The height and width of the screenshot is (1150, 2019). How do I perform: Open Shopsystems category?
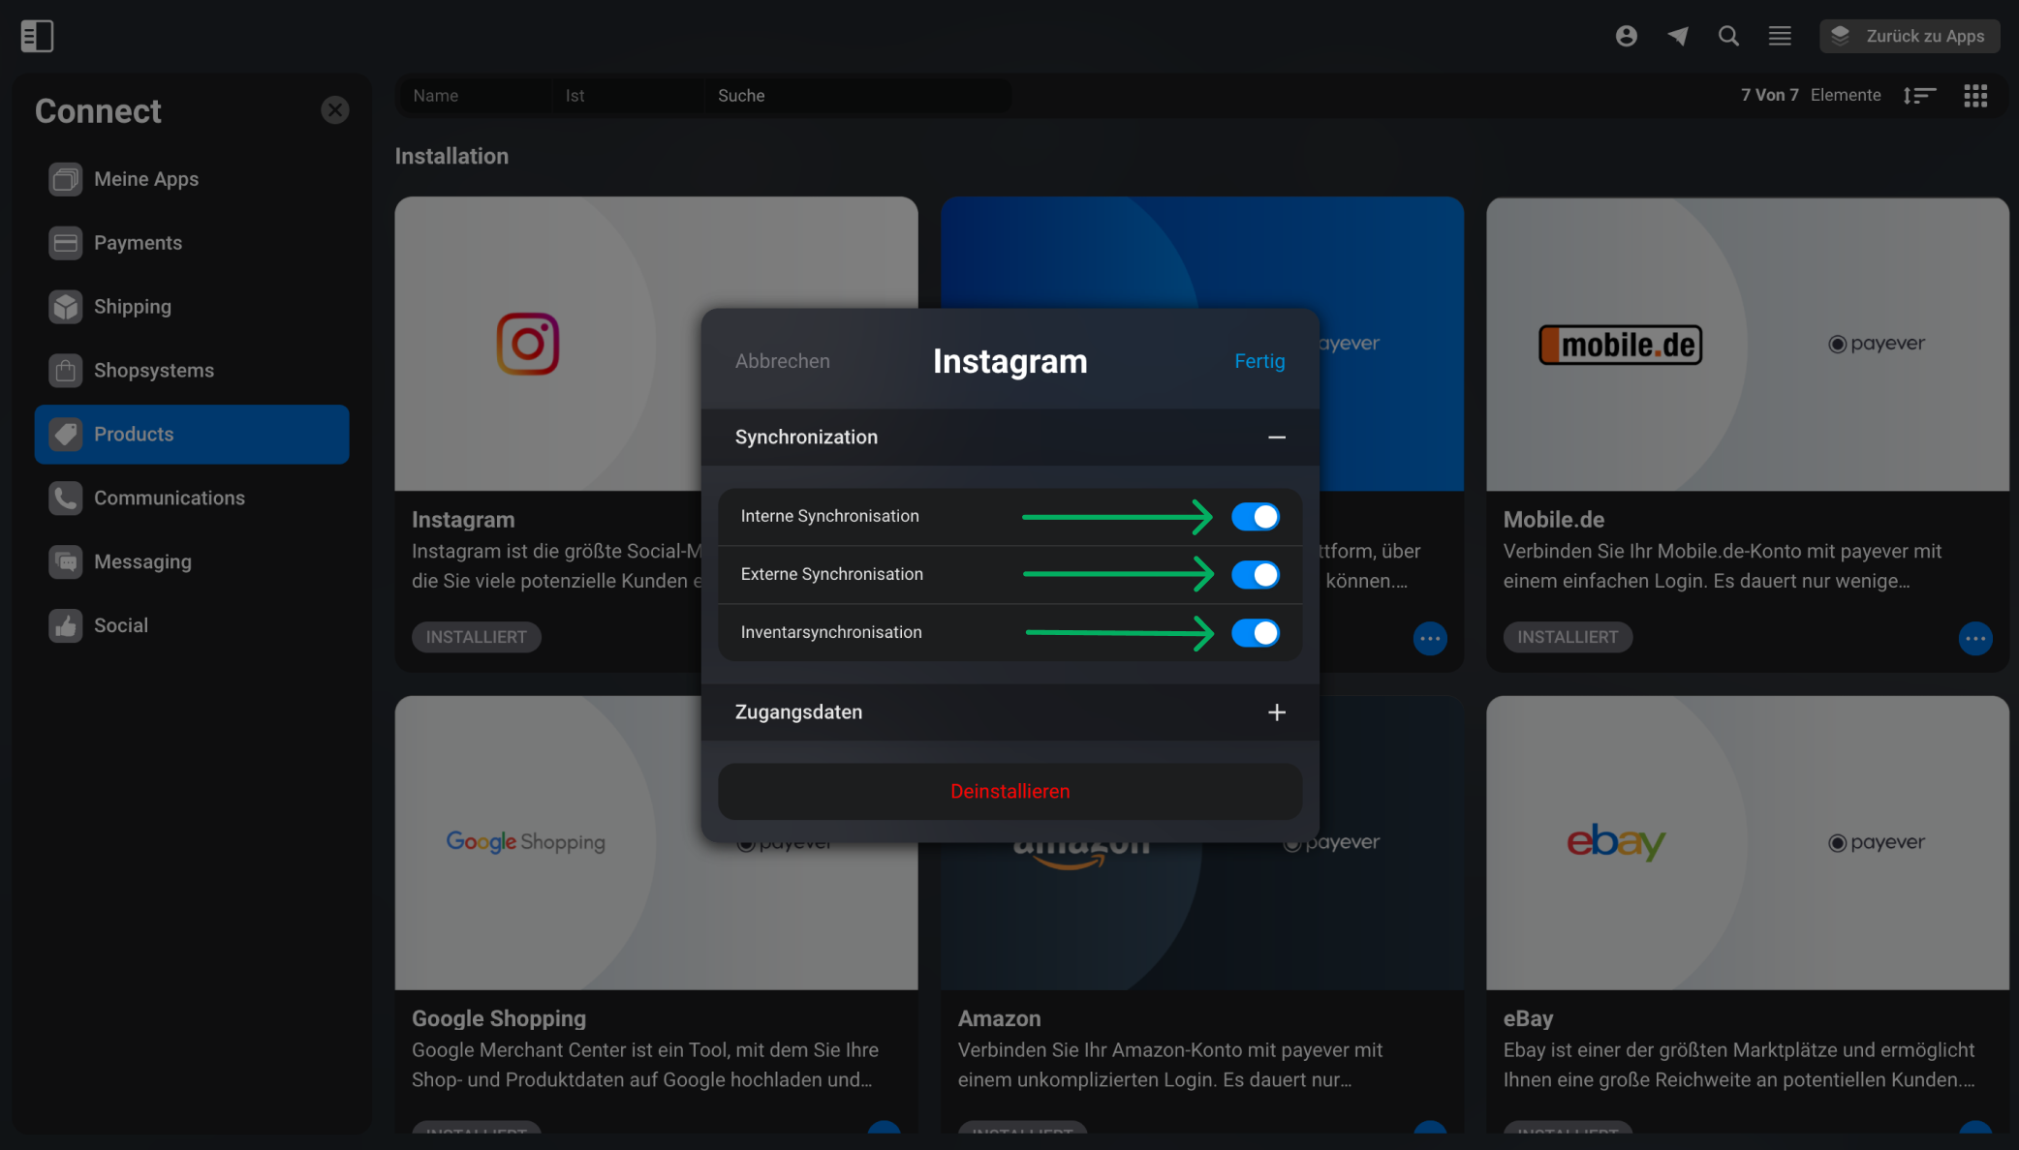click(x=192, y=371)
